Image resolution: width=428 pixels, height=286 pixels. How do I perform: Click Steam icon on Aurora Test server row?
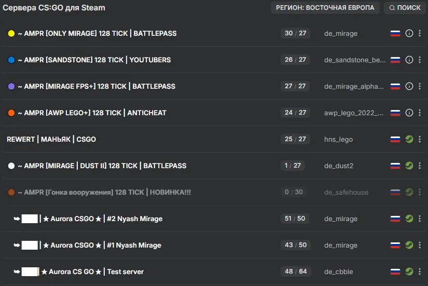coord(409,271)
